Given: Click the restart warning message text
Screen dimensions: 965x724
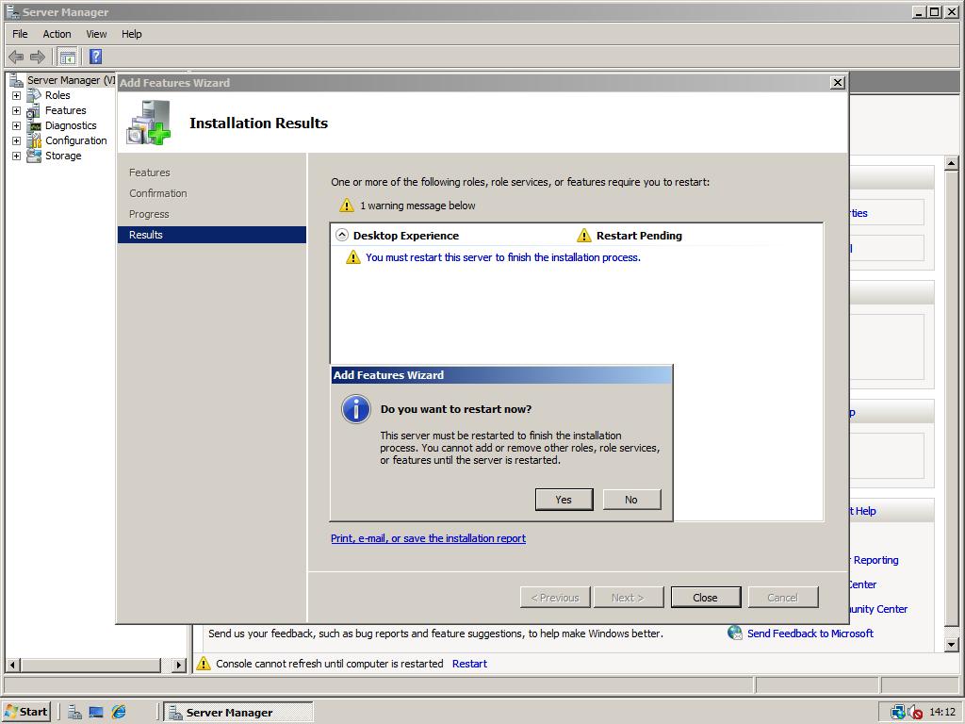Looking at the screenshot, I should pos(503,257).
